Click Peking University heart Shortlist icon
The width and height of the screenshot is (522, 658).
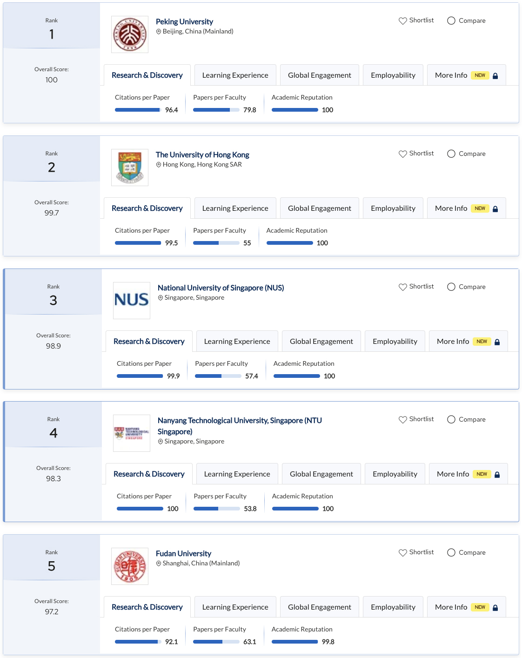point(402,21)
